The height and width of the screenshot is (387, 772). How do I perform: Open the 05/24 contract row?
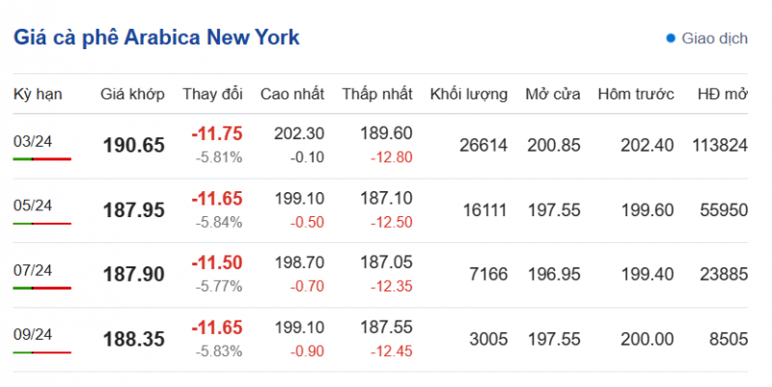33,205
